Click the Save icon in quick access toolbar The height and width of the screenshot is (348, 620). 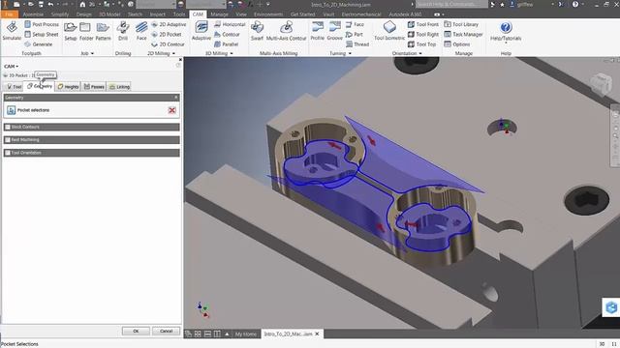(x=41, y=4)
